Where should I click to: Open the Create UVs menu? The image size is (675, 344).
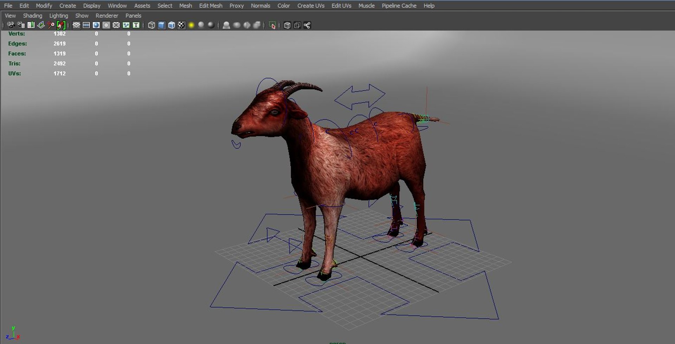311,6
